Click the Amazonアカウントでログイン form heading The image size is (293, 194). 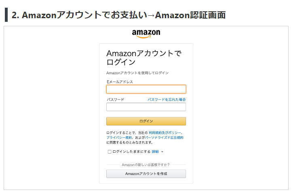point(144,57)
